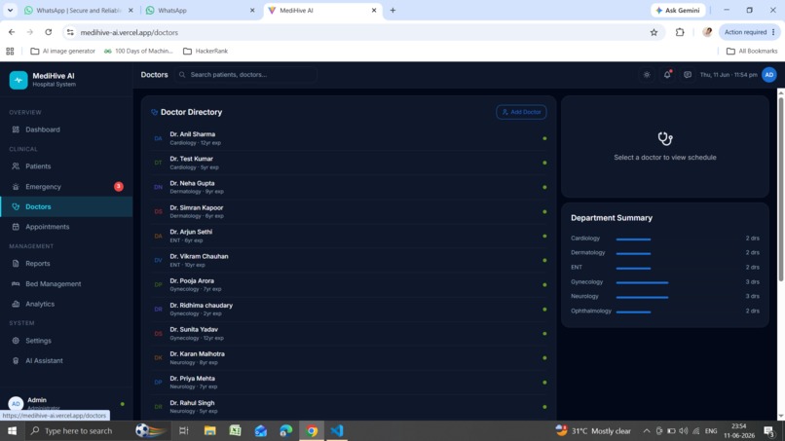This screenshot has height=441, width=785.
Task: Open the HackerRank bookmark folder
Action: point(206,51)
